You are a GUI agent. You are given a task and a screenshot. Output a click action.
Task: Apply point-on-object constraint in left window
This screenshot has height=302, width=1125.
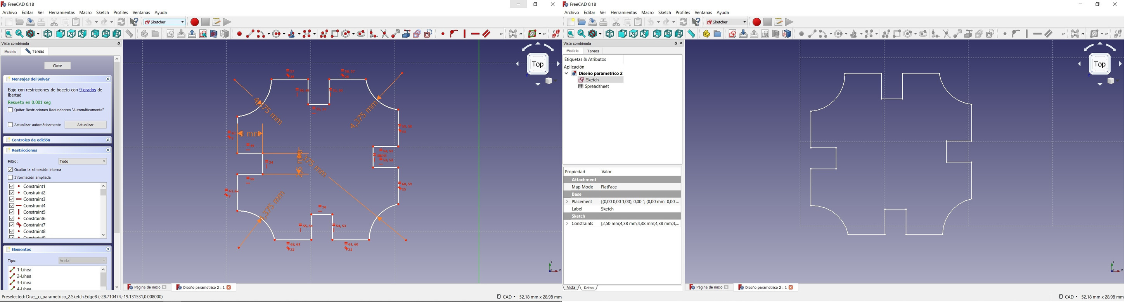pyautogui.click(x=454, y=34)
